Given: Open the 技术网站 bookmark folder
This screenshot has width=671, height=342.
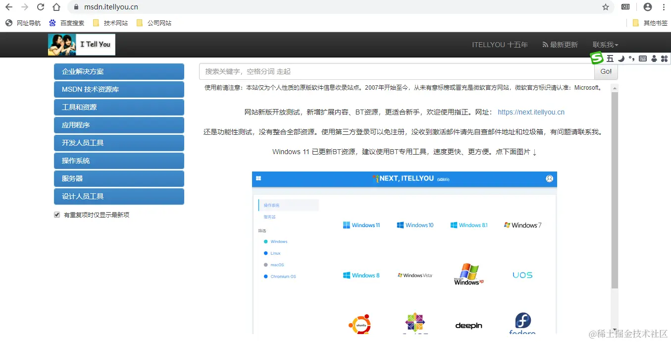Looking at the screenshot, I should tap(110, 23).
